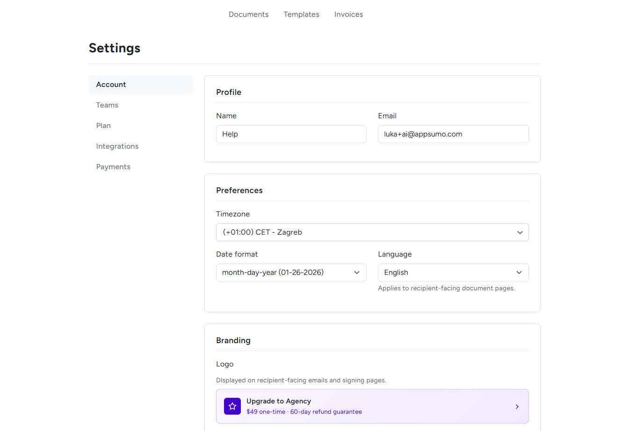This screenshot has height=431, width=636.
Task: Click the Upgrade to Agency banner
Action: tap(372, 406)
